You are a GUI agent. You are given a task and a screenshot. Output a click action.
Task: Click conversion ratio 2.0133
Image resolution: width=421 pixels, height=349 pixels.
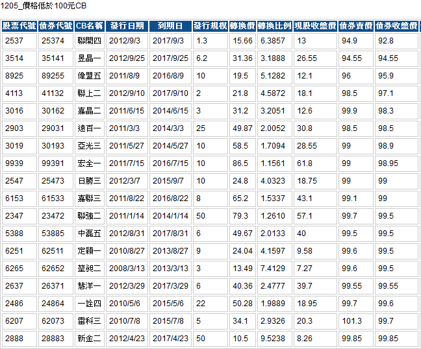[x=274, y=233]
